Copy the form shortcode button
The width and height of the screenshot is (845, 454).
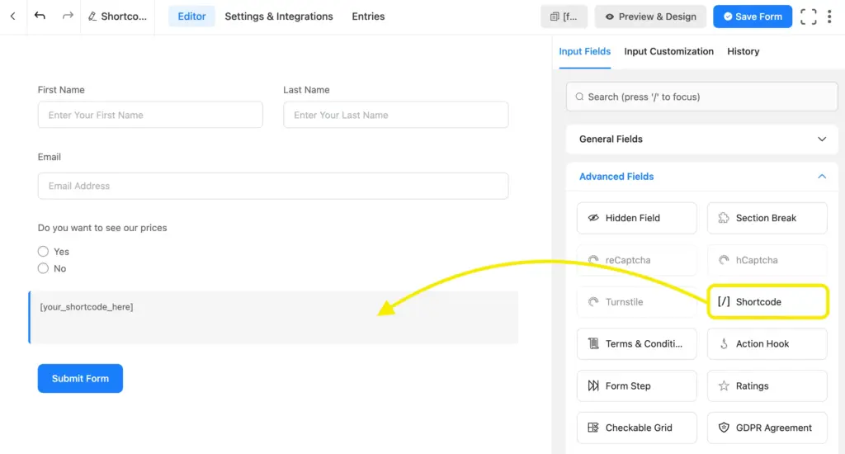tap(564, 17)
